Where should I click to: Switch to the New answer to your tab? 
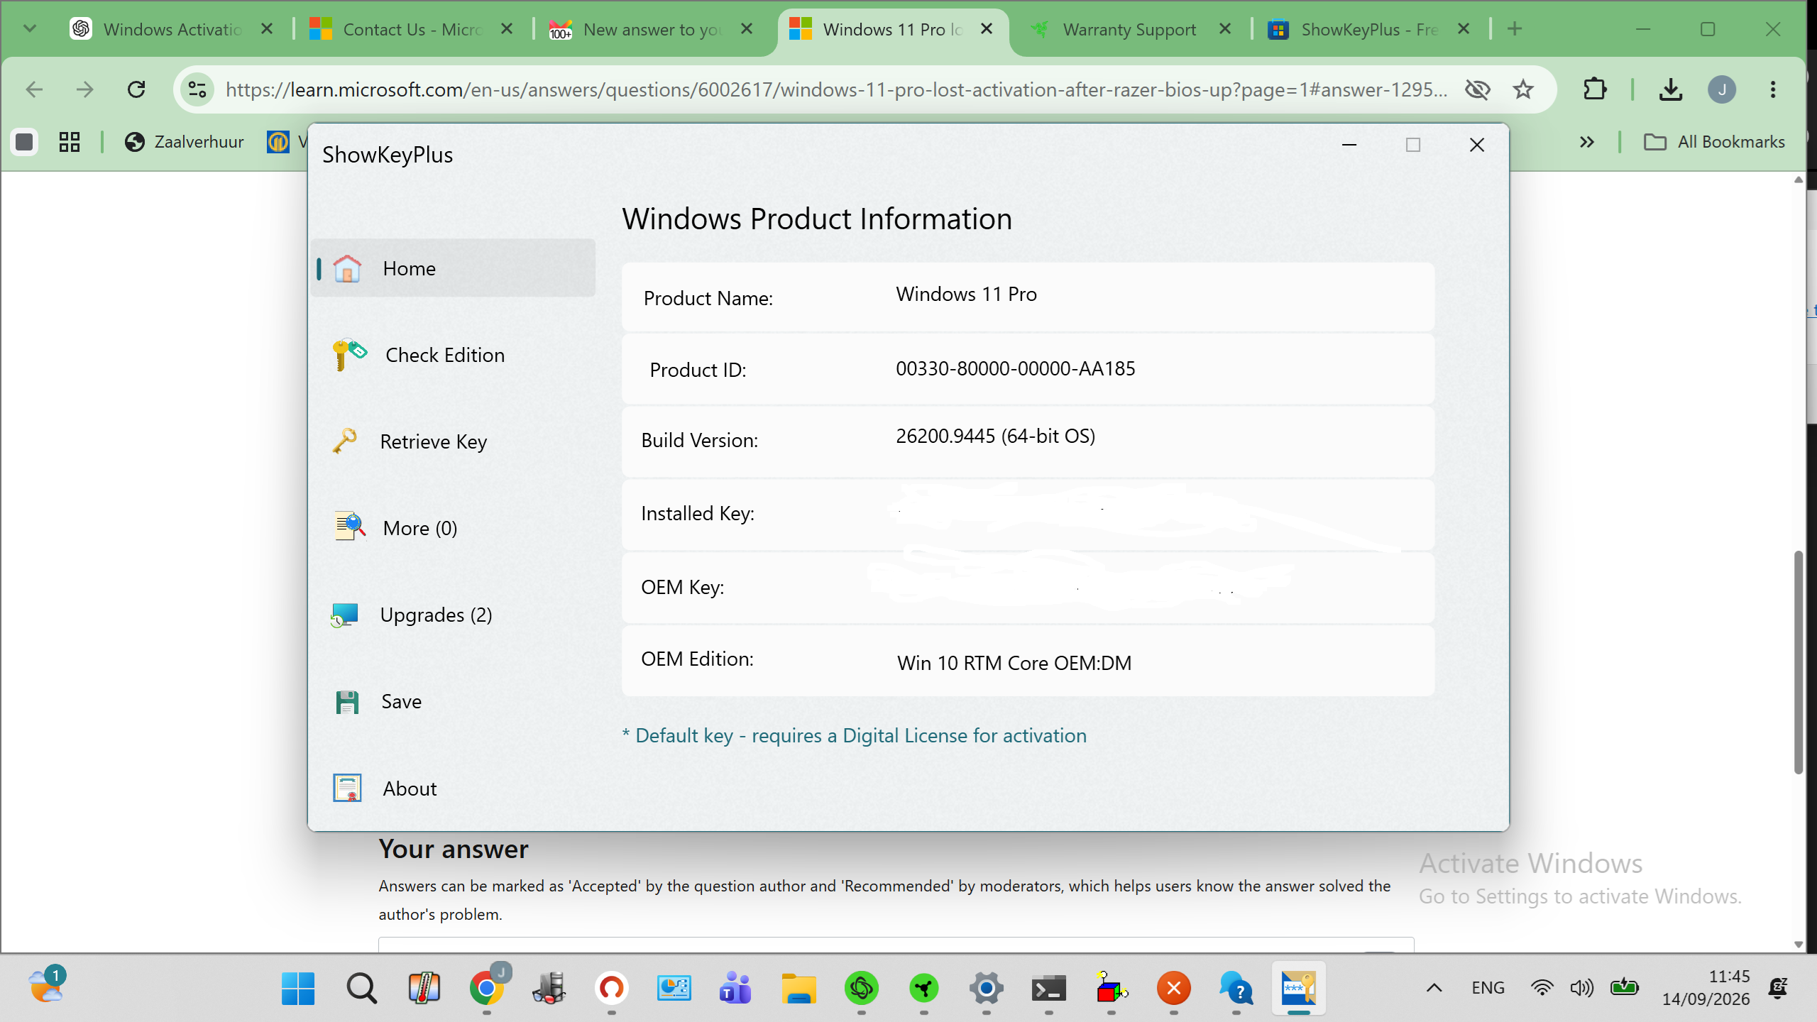coord(652,29)
